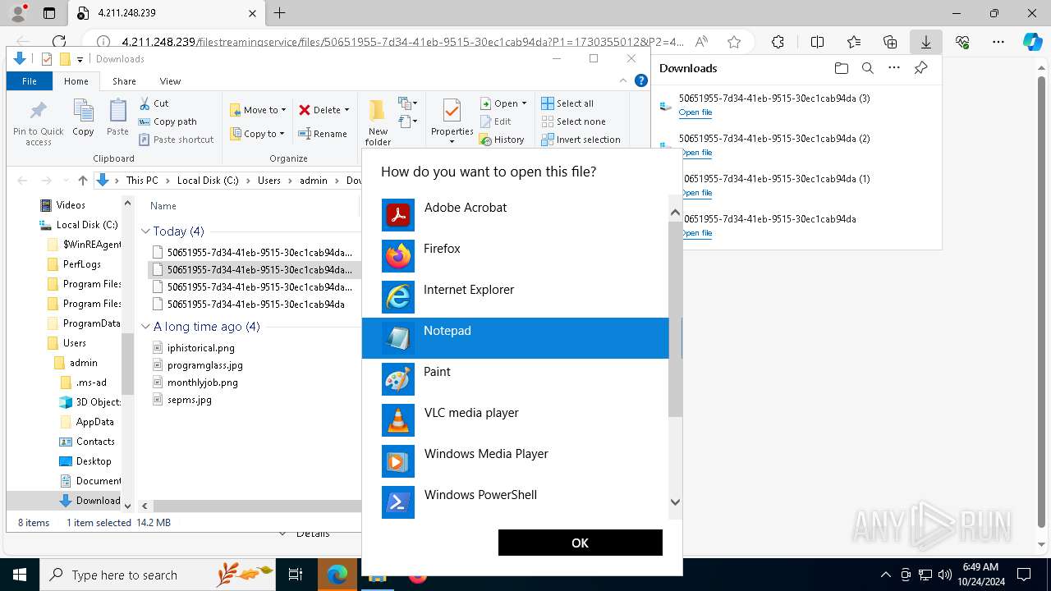Click Open file for download (3)

695,112
